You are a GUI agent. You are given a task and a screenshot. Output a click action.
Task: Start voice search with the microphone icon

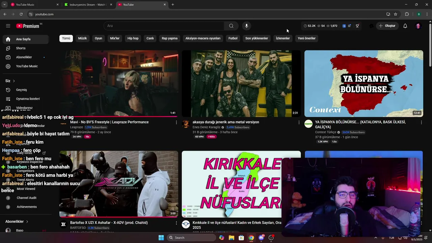tap(246, 26)
